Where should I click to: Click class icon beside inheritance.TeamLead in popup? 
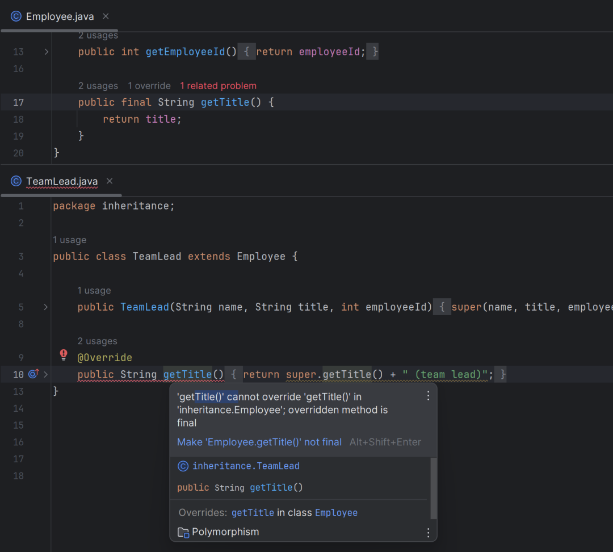pyautogui.click(x=183, y=466)
